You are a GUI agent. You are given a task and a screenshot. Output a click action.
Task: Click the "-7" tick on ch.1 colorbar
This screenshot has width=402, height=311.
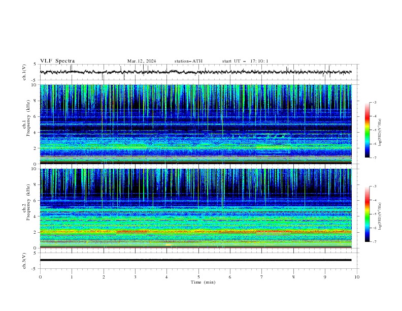coord(375,158)
